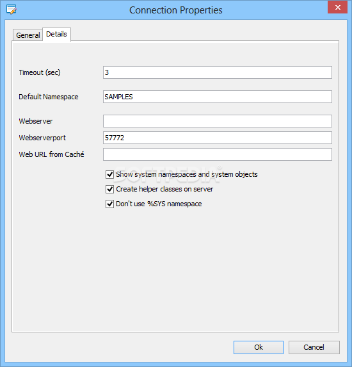Image resolution: width=352 pixels, height=367 pixels.
Task: Click the Timeout (sec) label
Action: 40,72
